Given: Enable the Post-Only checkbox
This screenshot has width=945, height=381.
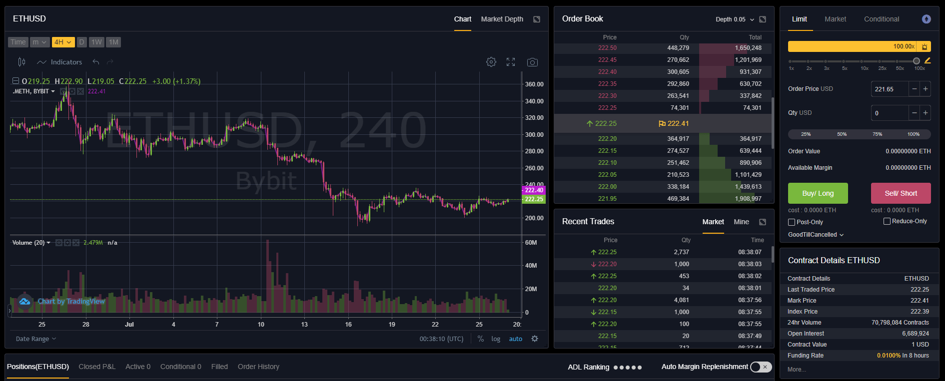Looking at the screenshot, I should click(792, 222).
